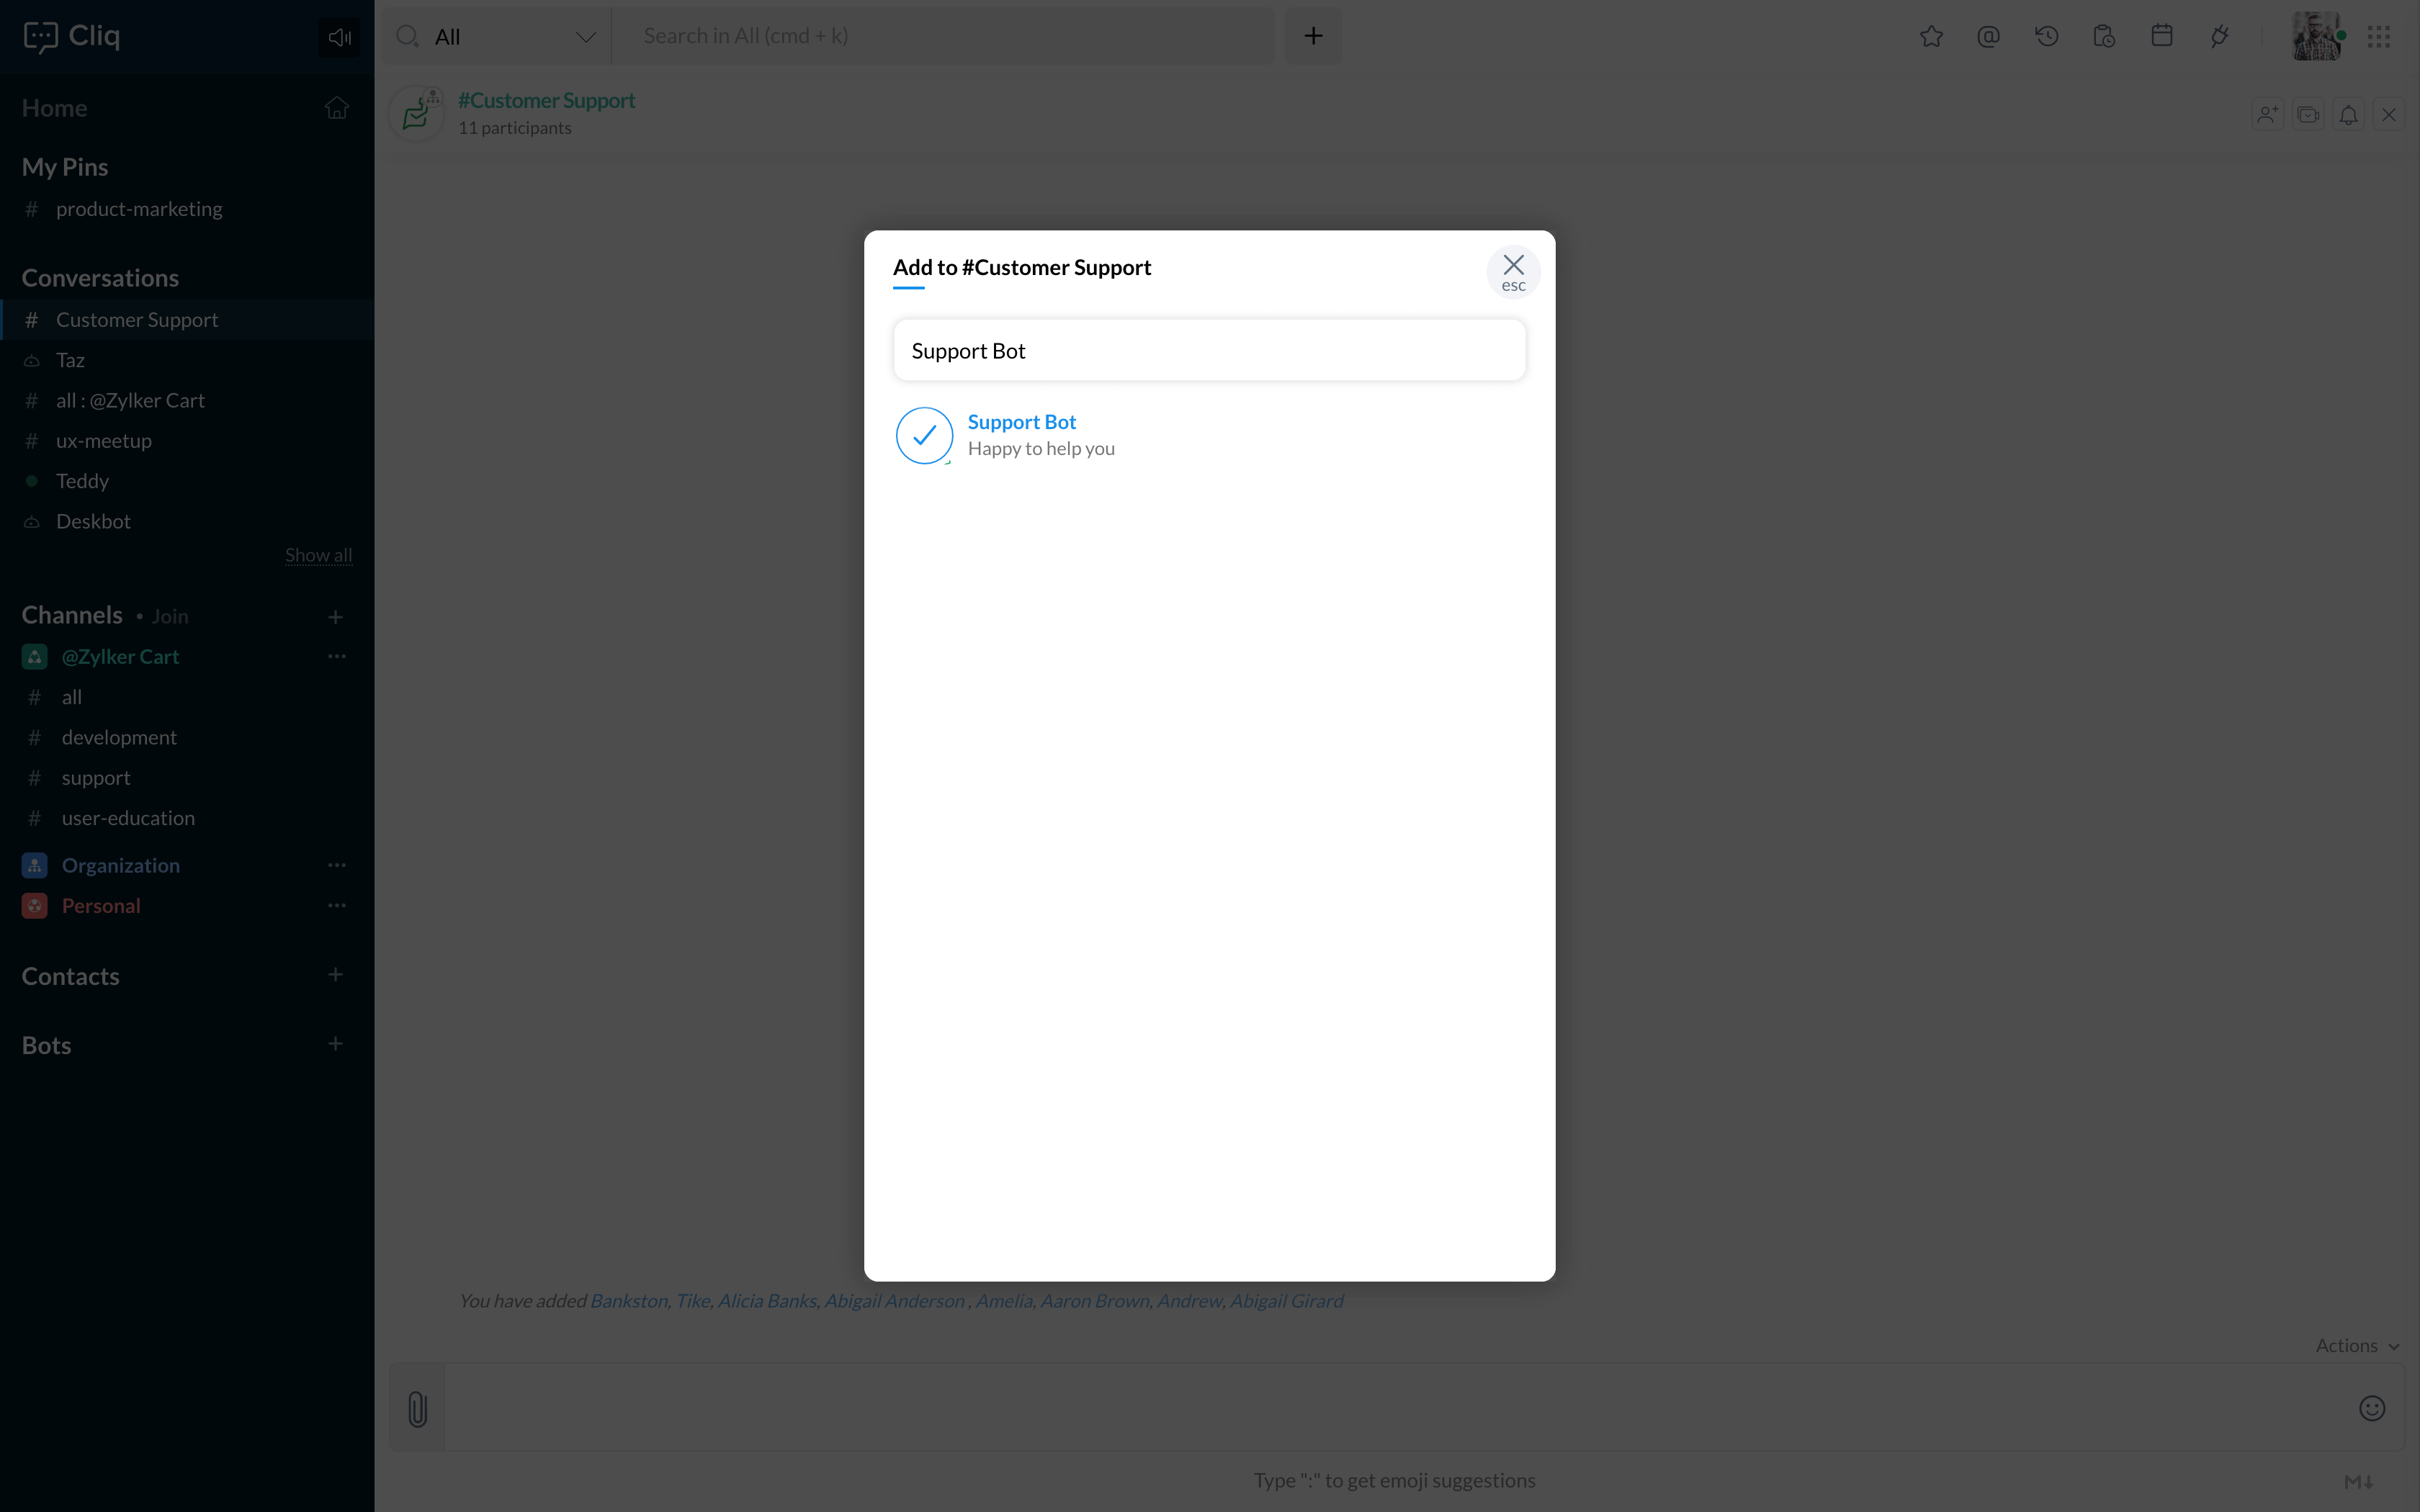Open Zylker Cart team options menu

pos(336,657)
